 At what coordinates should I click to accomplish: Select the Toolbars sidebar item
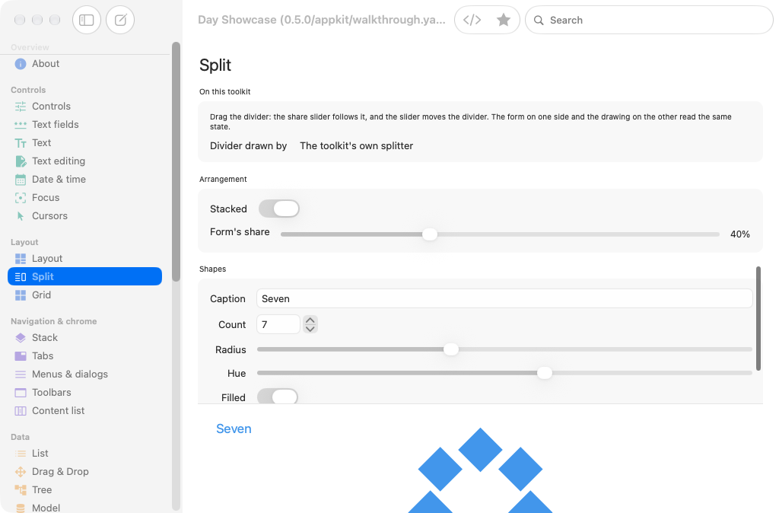[x=51, y=393]
